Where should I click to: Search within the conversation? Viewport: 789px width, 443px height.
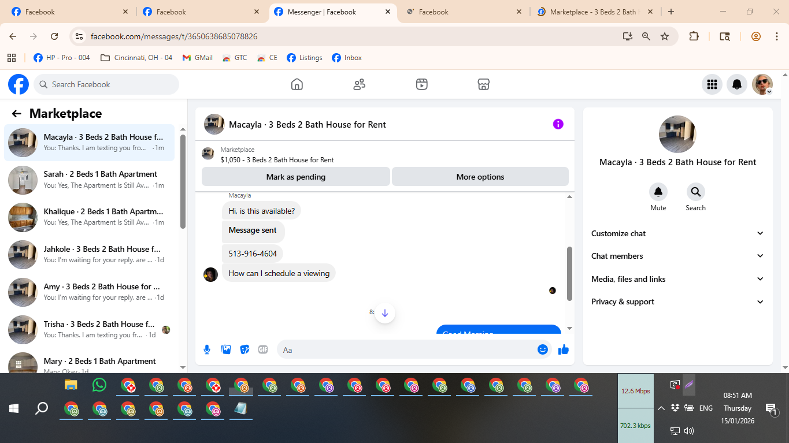[x=695, y=192]
